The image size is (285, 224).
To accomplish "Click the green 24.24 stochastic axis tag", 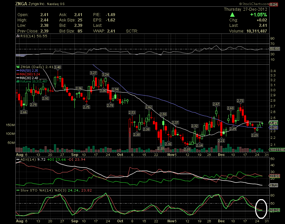I will coord(275,210).
